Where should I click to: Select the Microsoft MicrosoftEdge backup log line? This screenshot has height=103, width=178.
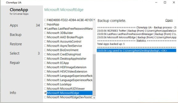point(137,37)
